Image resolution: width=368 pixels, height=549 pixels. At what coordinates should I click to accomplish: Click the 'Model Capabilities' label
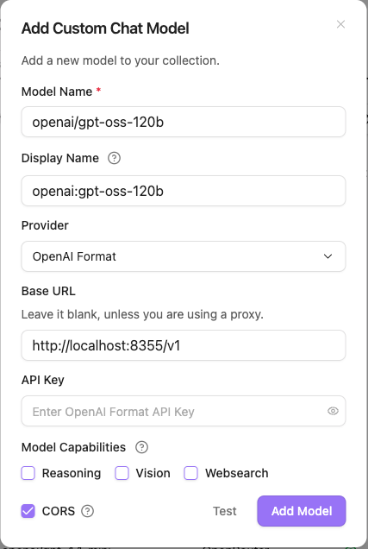73,447
